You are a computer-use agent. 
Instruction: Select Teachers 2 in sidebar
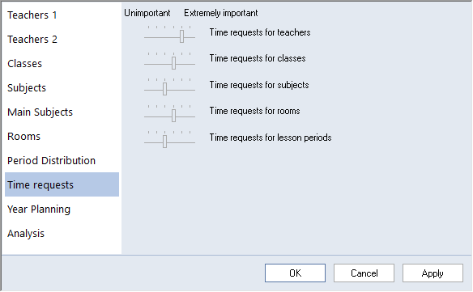[x=62, y=39]
